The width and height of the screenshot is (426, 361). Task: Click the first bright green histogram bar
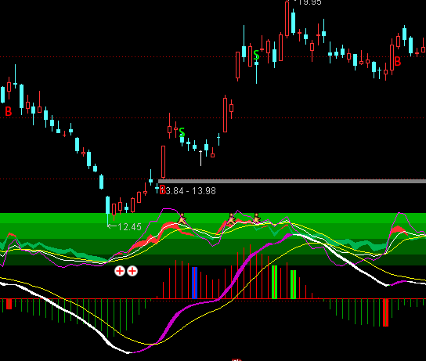coord(274,282)
